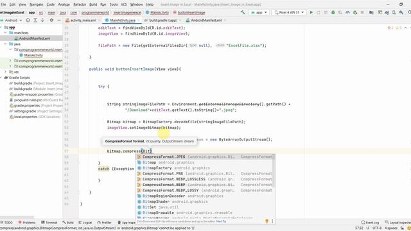Open the app run configuration dropdown
This screenshot has height=231, width=411.
[x=259, y=12]
